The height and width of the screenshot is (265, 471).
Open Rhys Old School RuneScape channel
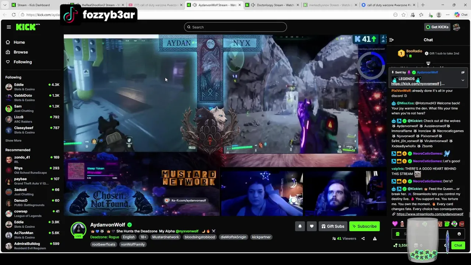[x=32, y=170]
